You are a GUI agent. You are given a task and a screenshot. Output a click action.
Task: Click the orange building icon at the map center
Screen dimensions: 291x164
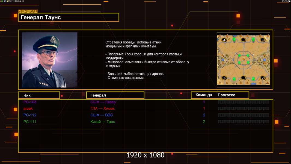pos(244,59)
